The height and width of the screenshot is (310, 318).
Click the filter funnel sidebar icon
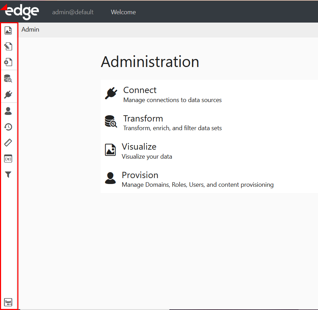8,175
